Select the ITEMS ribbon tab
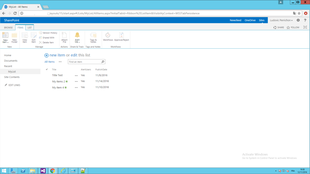The height and width of the screenshot is (174, 310). pos(20,27)
